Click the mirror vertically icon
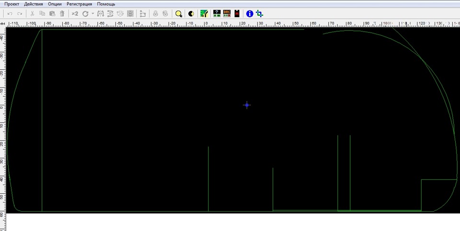Screen dimensions: 460x231 coord(110,14)
